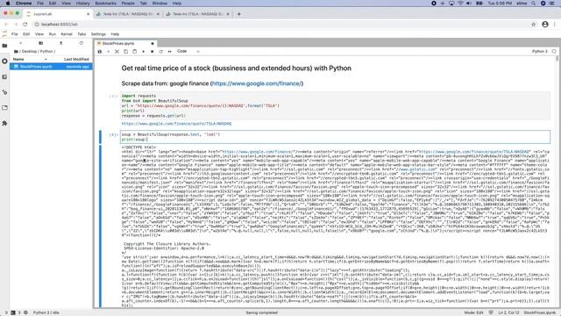
Task: Click 'Python 3 | Idle' in status bar
Action: pyautogui.click(x=46, y=312)
